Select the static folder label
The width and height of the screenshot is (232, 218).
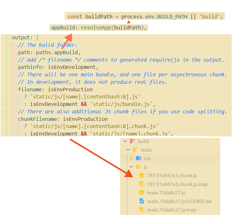point(146,150)
